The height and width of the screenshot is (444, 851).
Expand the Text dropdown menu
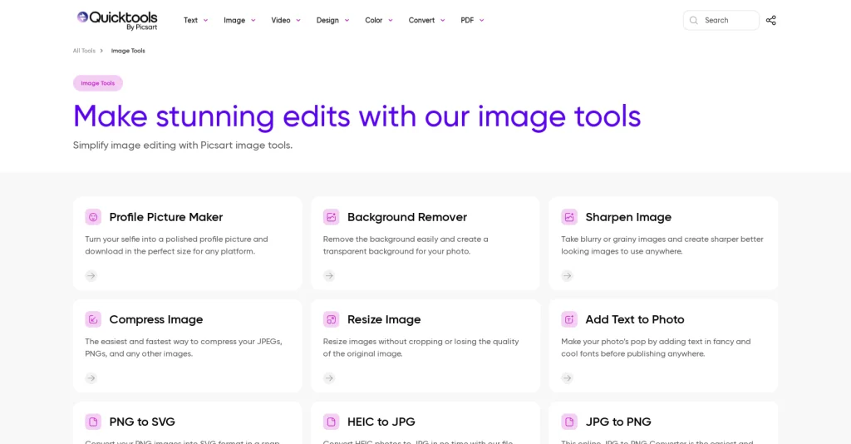tap(195, 20)
